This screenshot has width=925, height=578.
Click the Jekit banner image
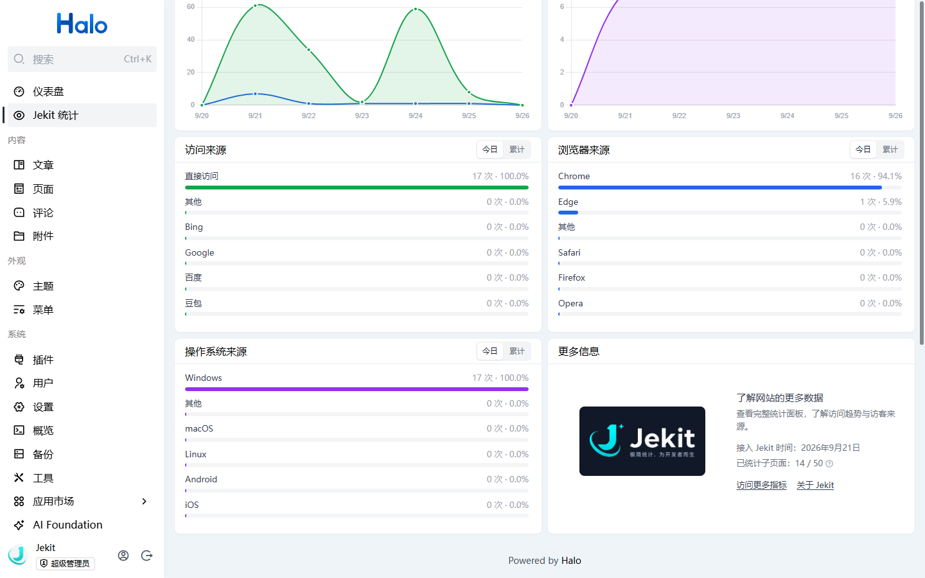click(642, 441)
